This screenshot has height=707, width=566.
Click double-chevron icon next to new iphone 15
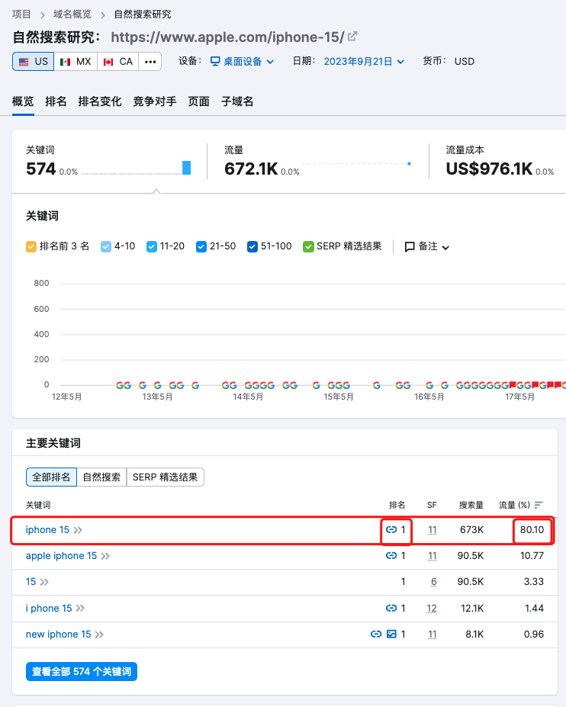[99, 635]
